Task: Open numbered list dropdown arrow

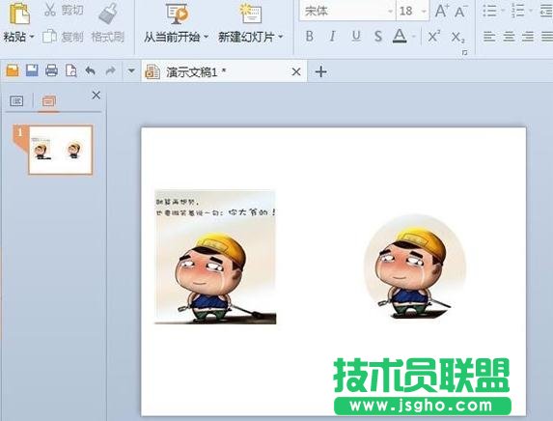Action: coord(531,11)
